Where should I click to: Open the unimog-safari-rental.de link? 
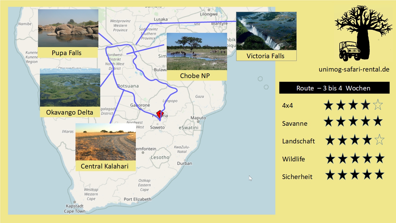coord(354,69)
